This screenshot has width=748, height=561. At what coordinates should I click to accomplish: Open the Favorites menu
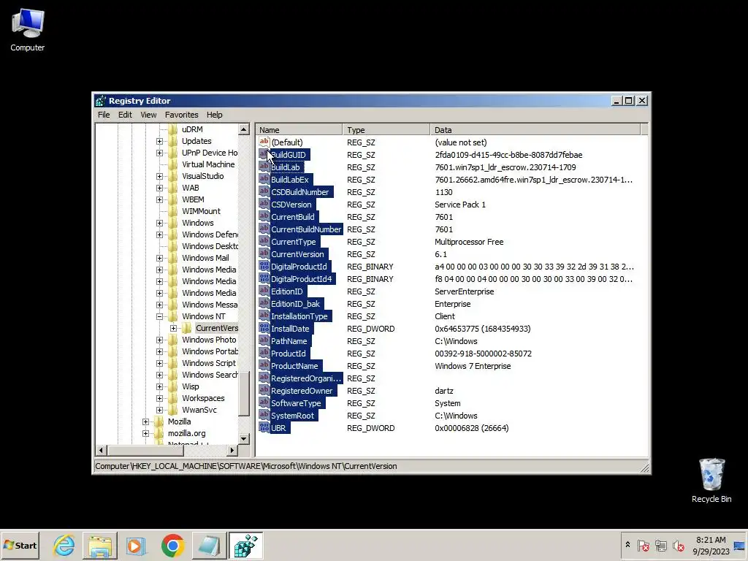tap(181, 115)
